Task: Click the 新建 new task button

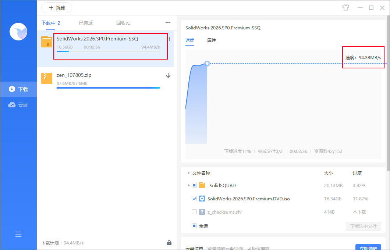Action: coord(57,8)
